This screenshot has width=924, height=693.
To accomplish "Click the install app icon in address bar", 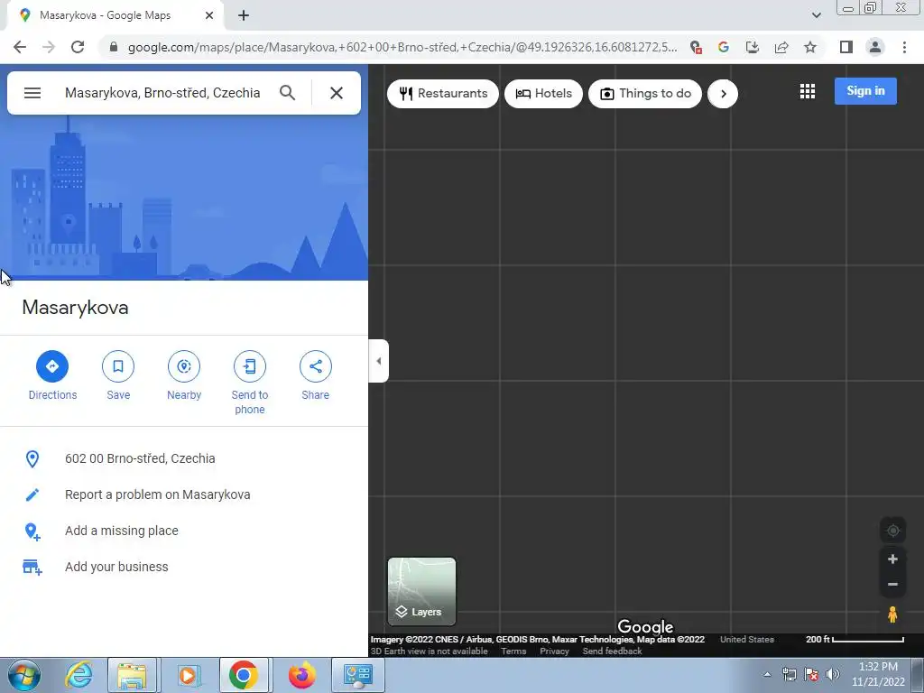I will coord(753,47).
